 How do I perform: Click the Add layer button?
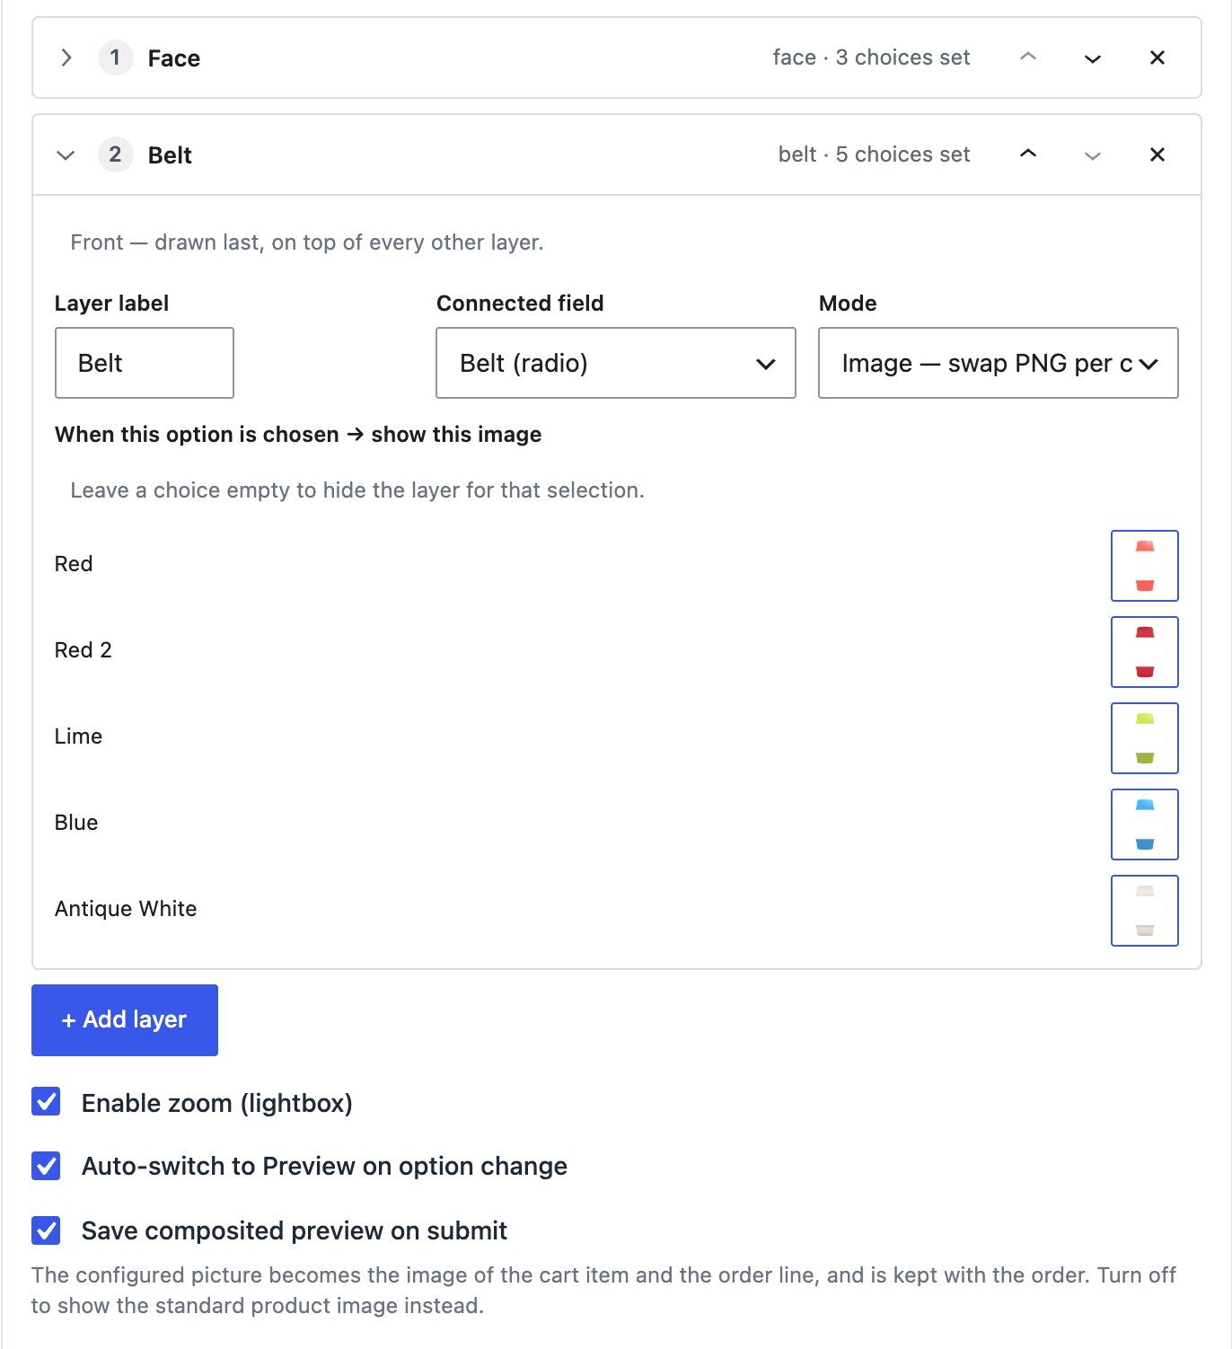point(125,1020)
